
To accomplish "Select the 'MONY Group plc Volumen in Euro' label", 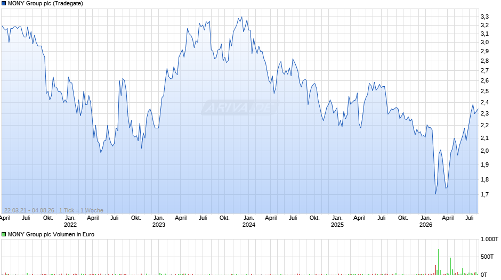I will pos(51,234).
